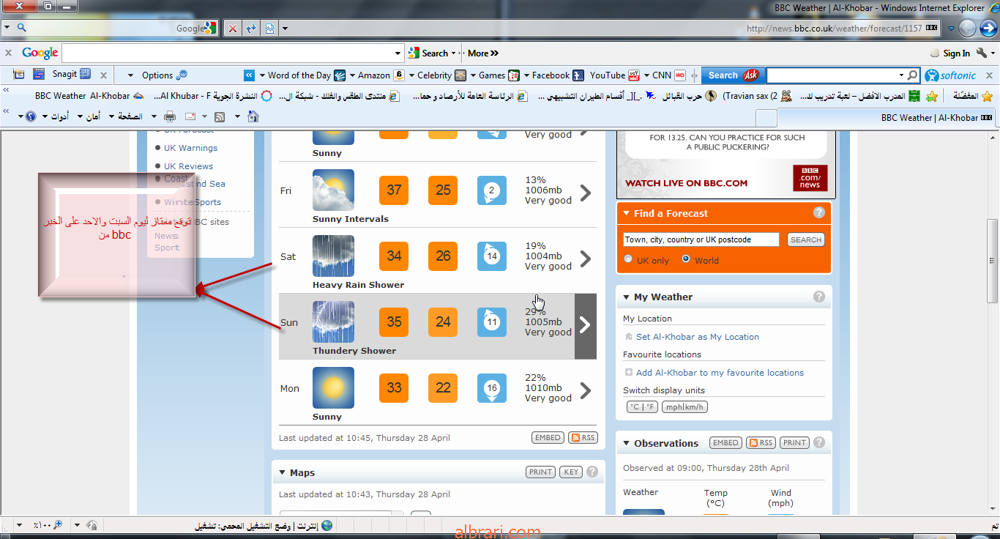The width and height of the screenshot is (1000, 539).
Task: Open the Softonic logo link
Action: coord(950,75)
